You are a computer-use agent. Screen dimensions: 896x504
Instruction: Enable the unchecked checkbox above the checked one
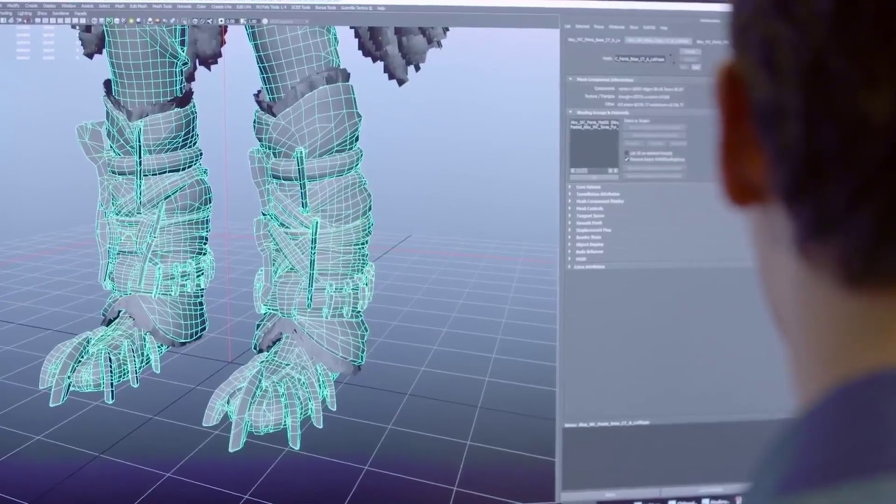pyautogui.click(x=627, y=153)
